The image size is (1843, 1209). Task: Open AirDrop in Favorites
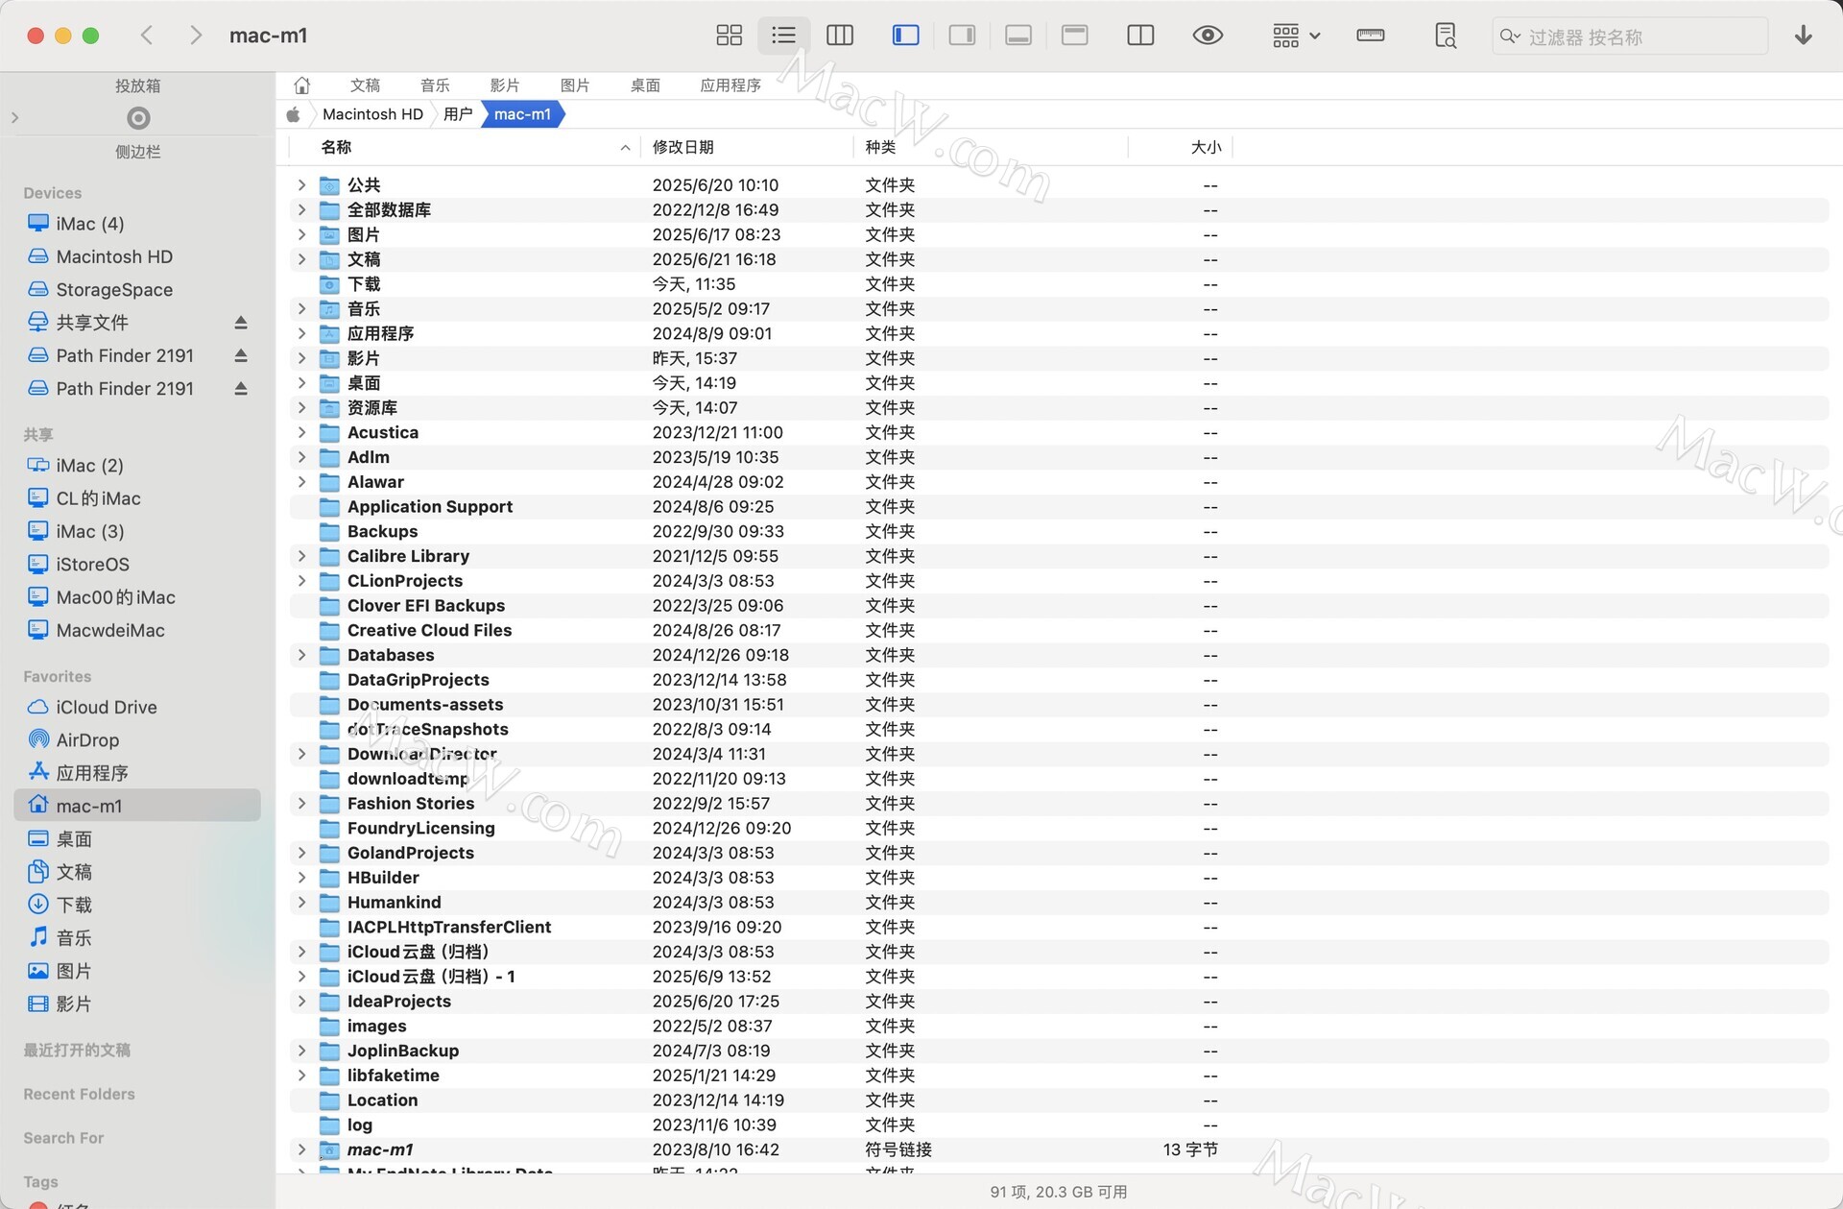tap(87, 740)
